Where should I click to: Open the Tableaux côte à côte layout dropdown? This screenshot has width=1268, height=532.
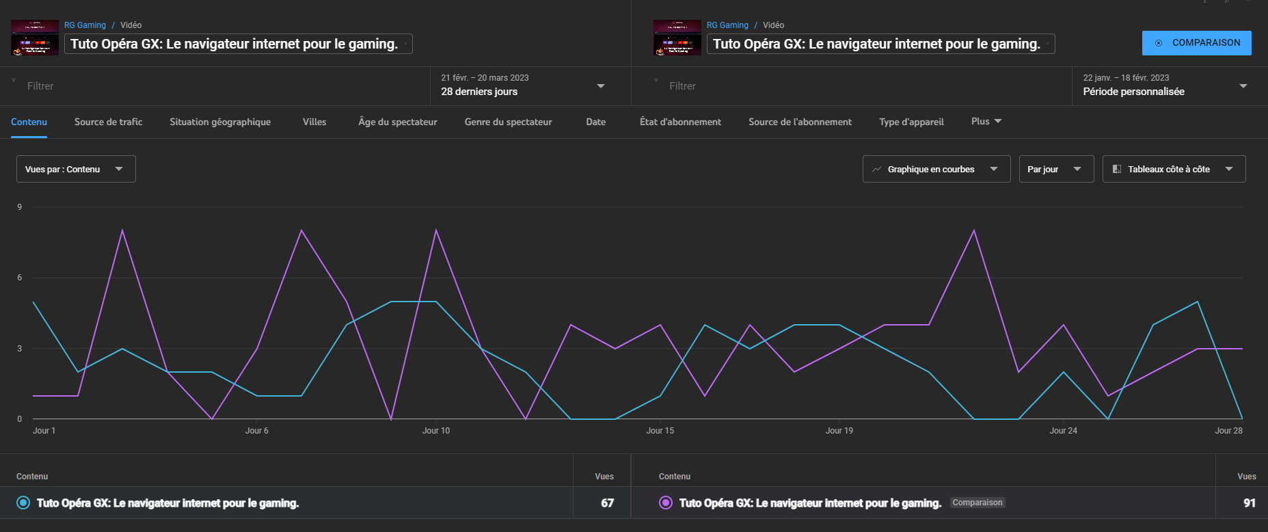1174,169
